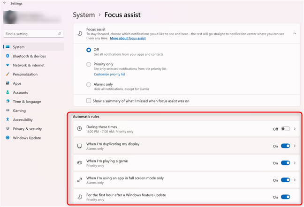This screenshot has width=304, height=207.
Task: Select the Off radio button
Action: pos(89,50)
